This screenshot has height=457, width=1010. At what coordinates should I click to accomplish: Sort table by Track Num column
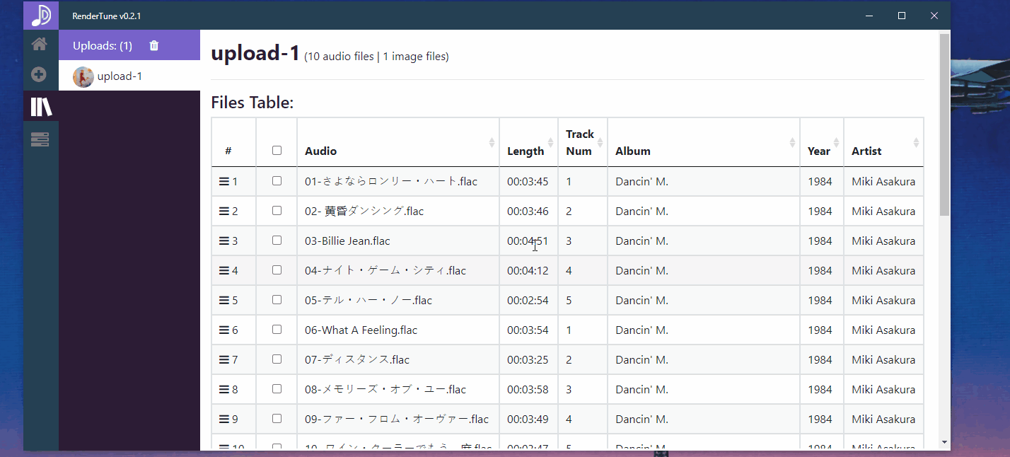(x=583, y=142)
